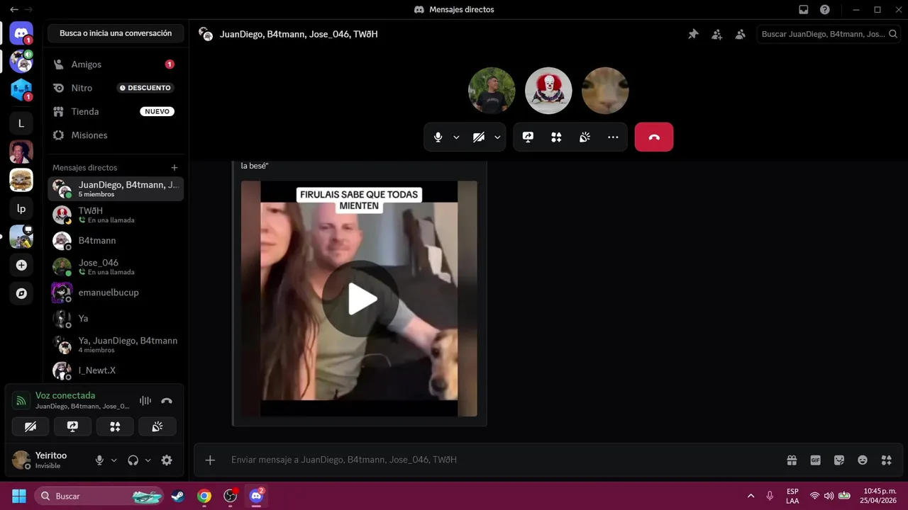Open the Discover servers compass icon
This screenshot has width=908, height=510.
click(x=21, y=293)
